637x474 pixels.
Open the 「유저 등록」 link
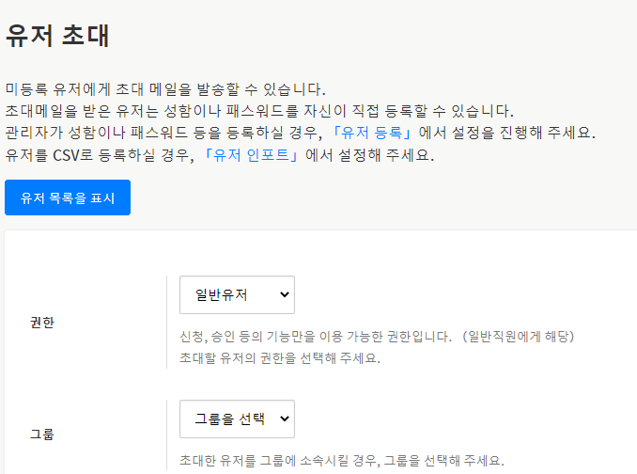click(x=372, y=133)
